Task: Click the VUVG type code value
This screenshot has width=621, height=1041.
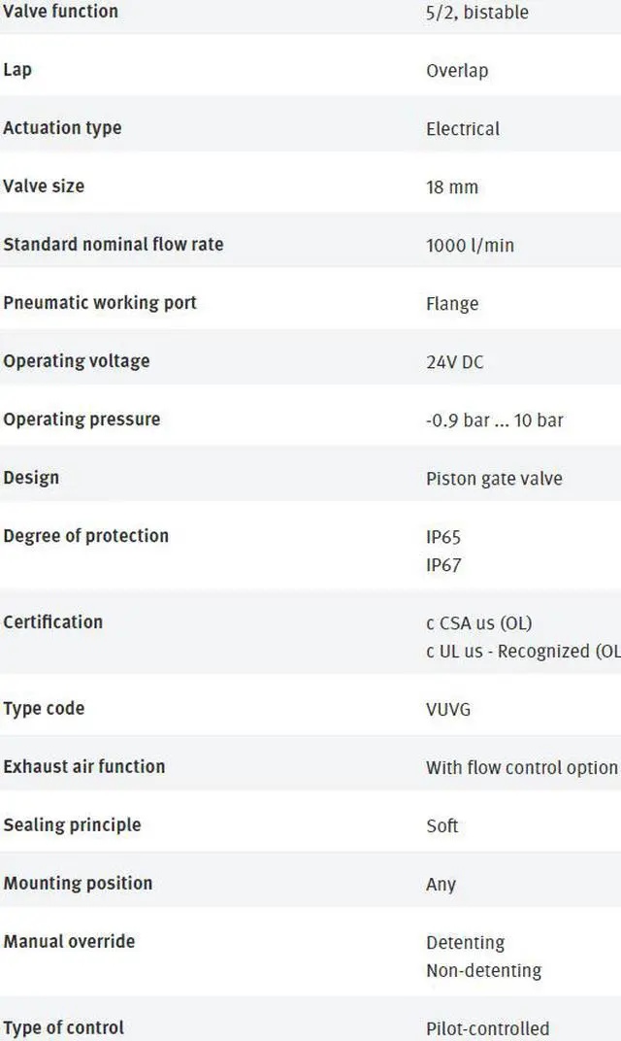Action: pyautogui.click(x=448, y=709)
